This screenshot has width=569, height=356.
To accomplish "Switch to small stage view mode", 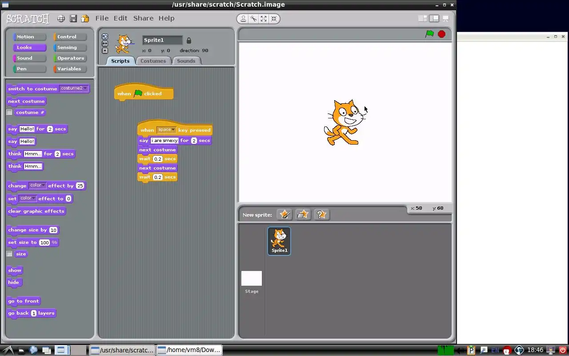I will (x=423, y=19).
